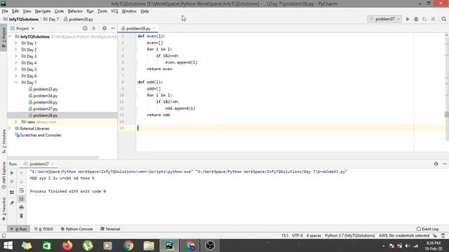Click the 4 spaces indent widget
Viewport: 449px width, 252px height.
coord(314,236)
